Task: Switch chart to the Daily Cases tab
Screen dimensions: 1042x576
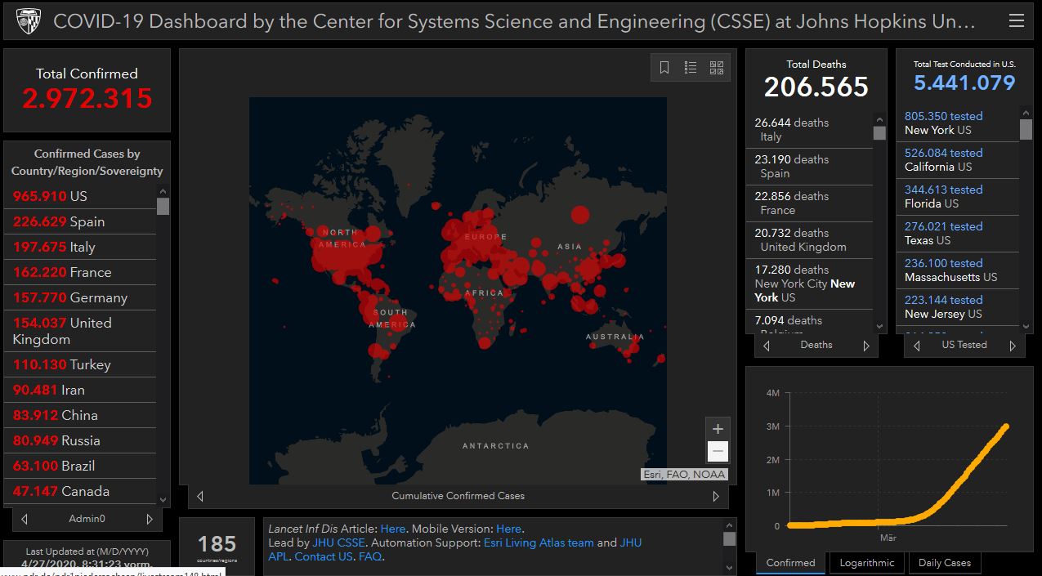Action: (944, 563)
